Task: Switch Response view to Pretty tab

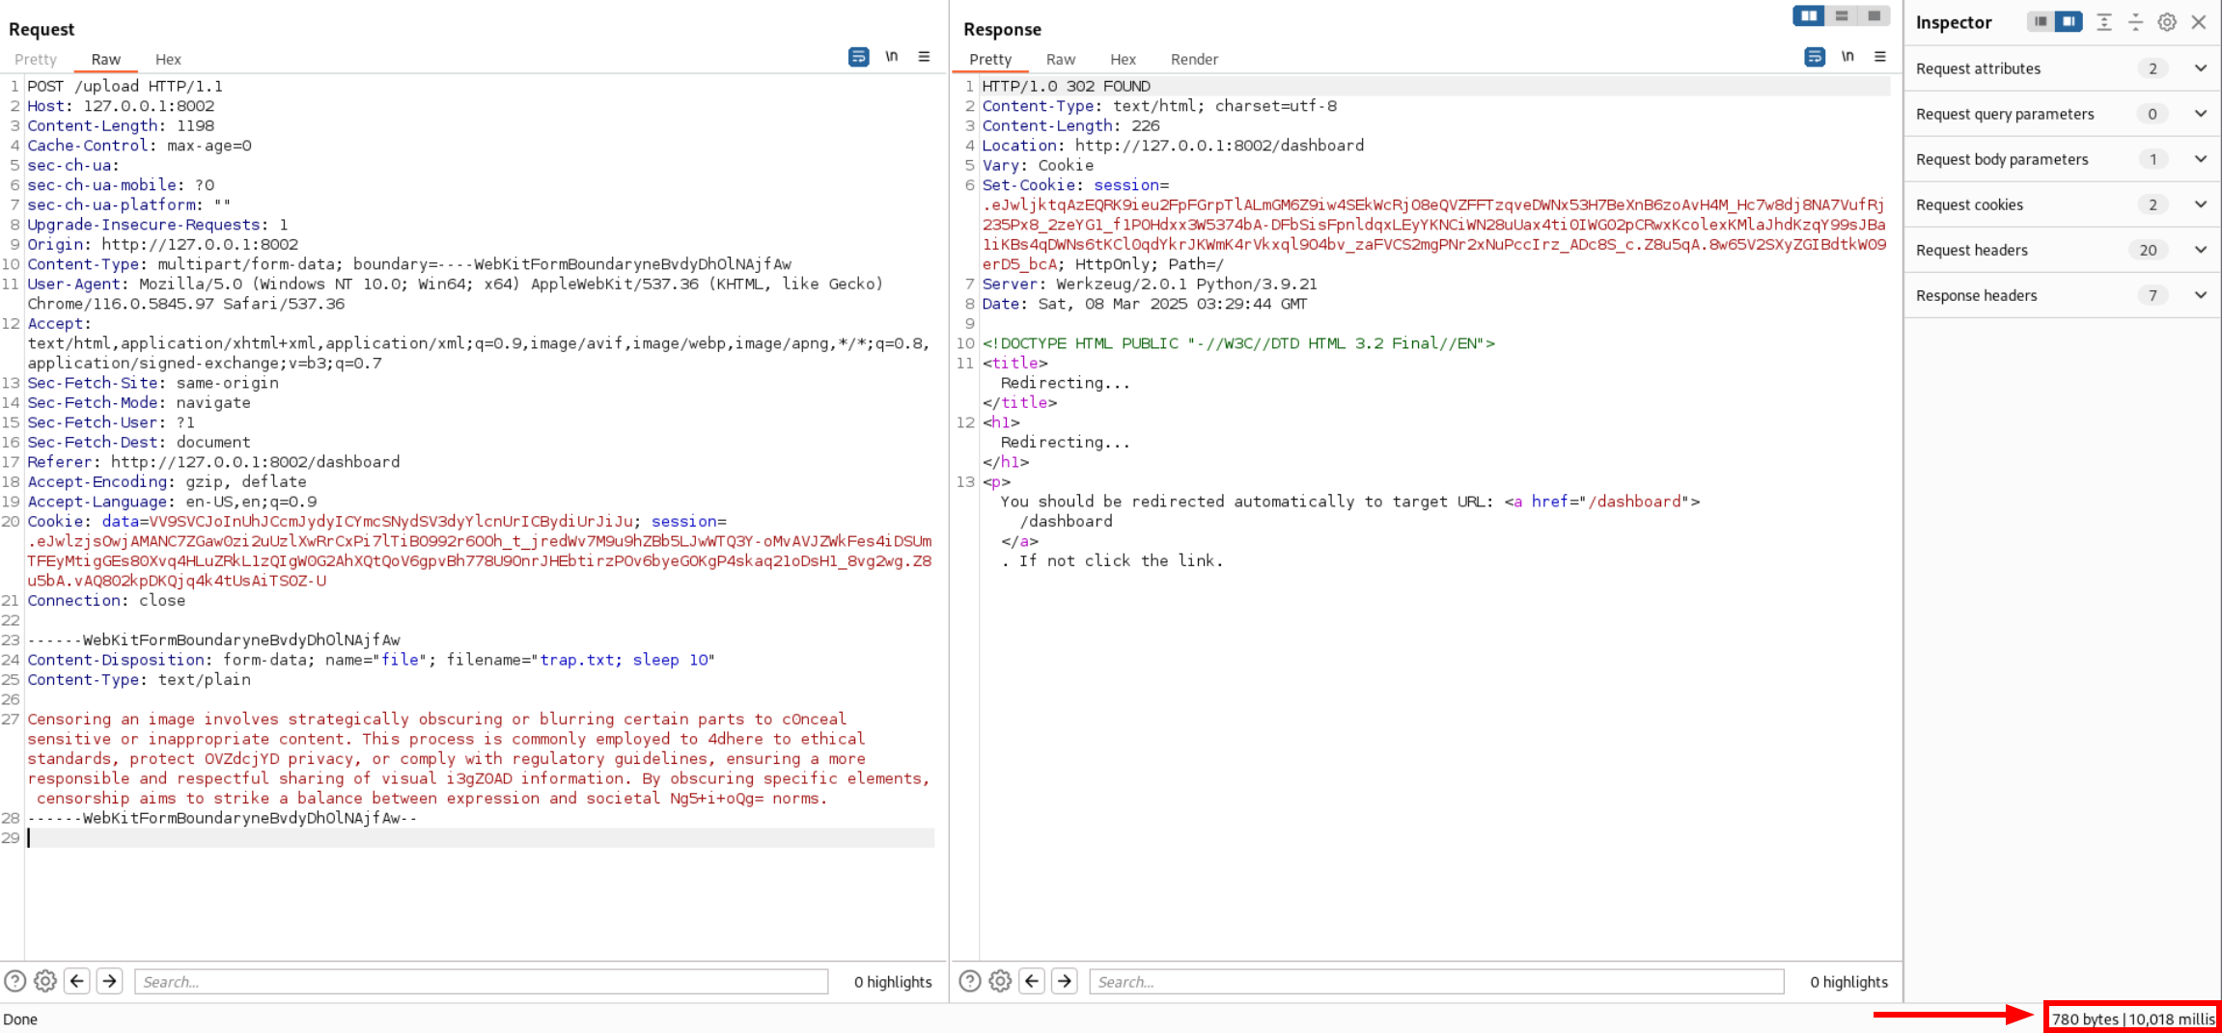Action: tap(990, 59)
